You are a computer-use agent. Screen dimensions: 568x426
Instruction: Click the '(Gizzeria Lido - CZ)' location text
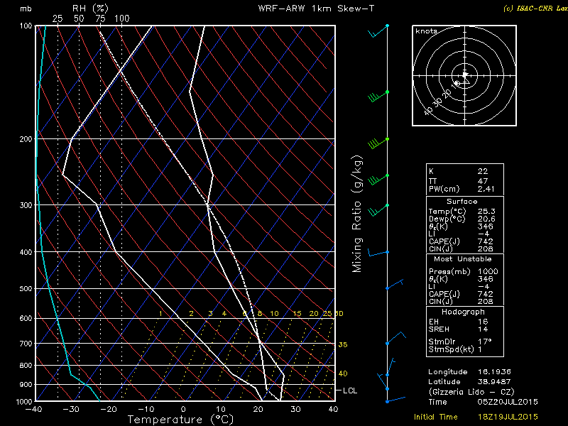[x=471, y=392]
